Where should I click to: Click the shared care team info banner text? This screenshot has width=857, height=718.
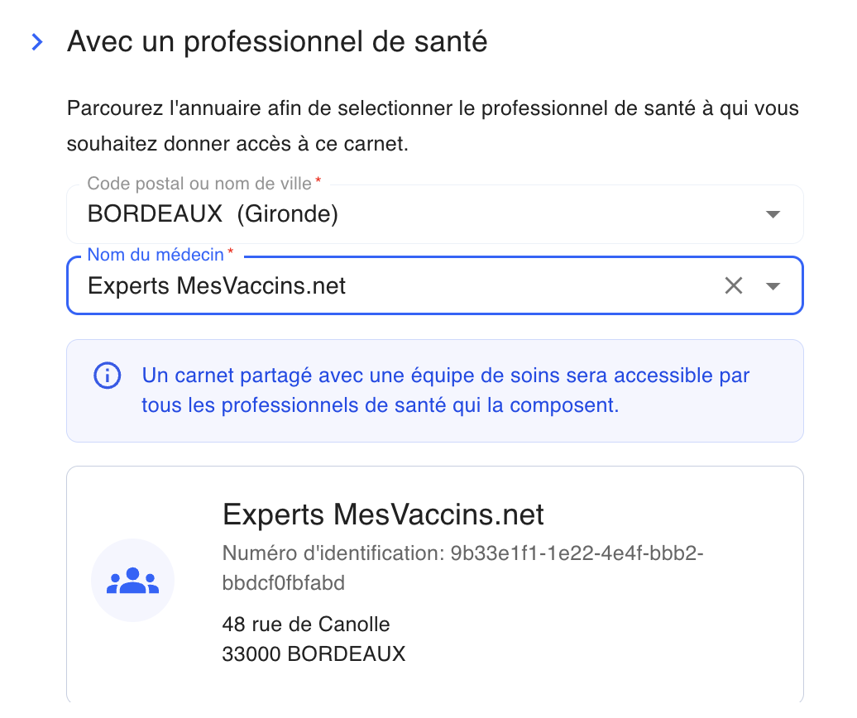(x=445, y=390)
